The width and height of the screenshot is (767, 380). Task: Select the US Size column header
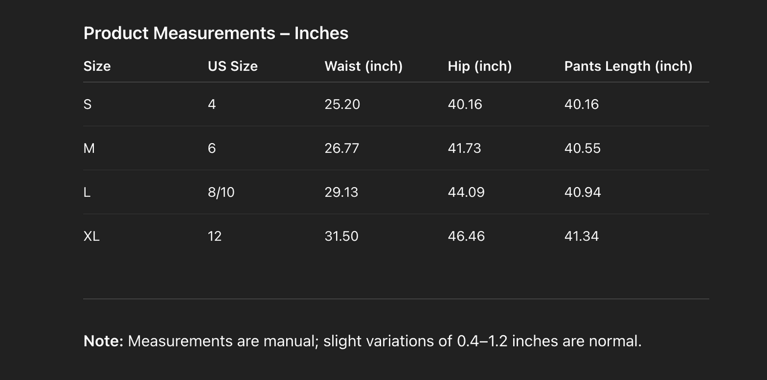(232, 66)
